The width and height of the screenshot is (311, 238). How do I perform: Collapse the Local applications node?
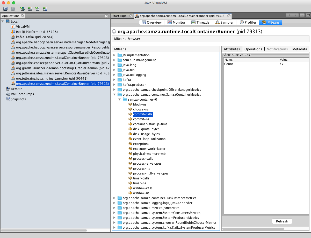click(3, 22)
